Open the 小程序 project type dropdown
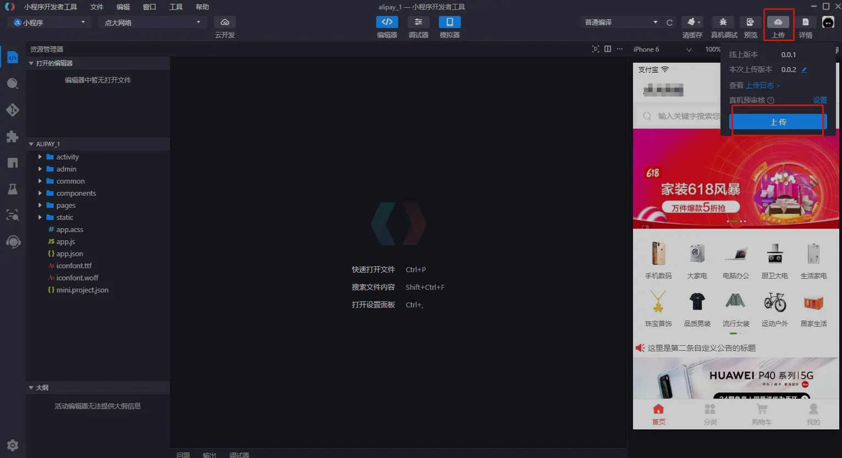Viewport: 842px width, 458px height. pos(49,23)
